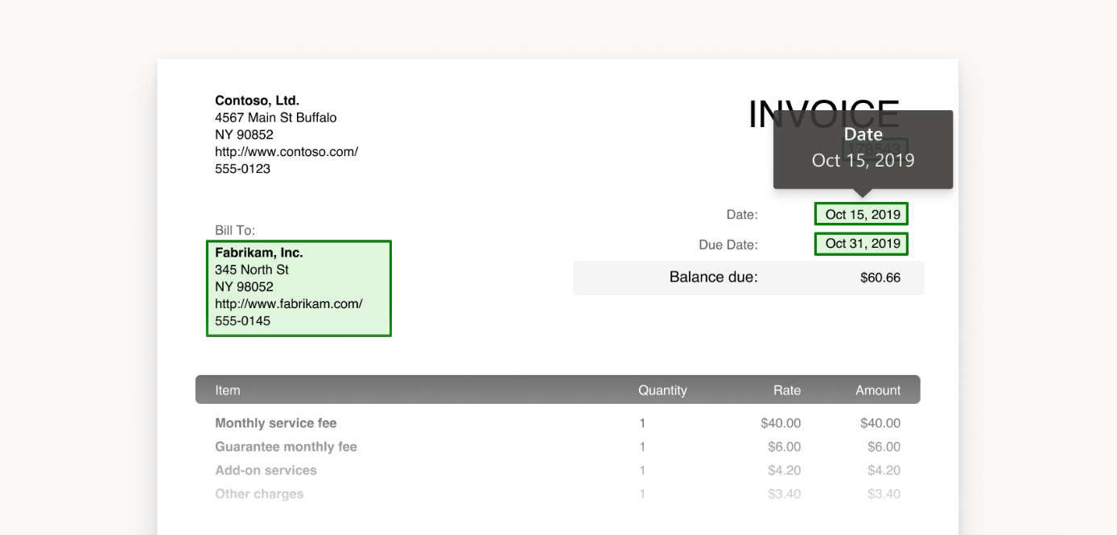Click the $40.00 amount value
1117x535 pixels.
880,422
